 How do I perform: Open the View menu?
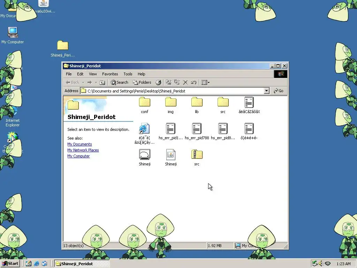point(93,74)
